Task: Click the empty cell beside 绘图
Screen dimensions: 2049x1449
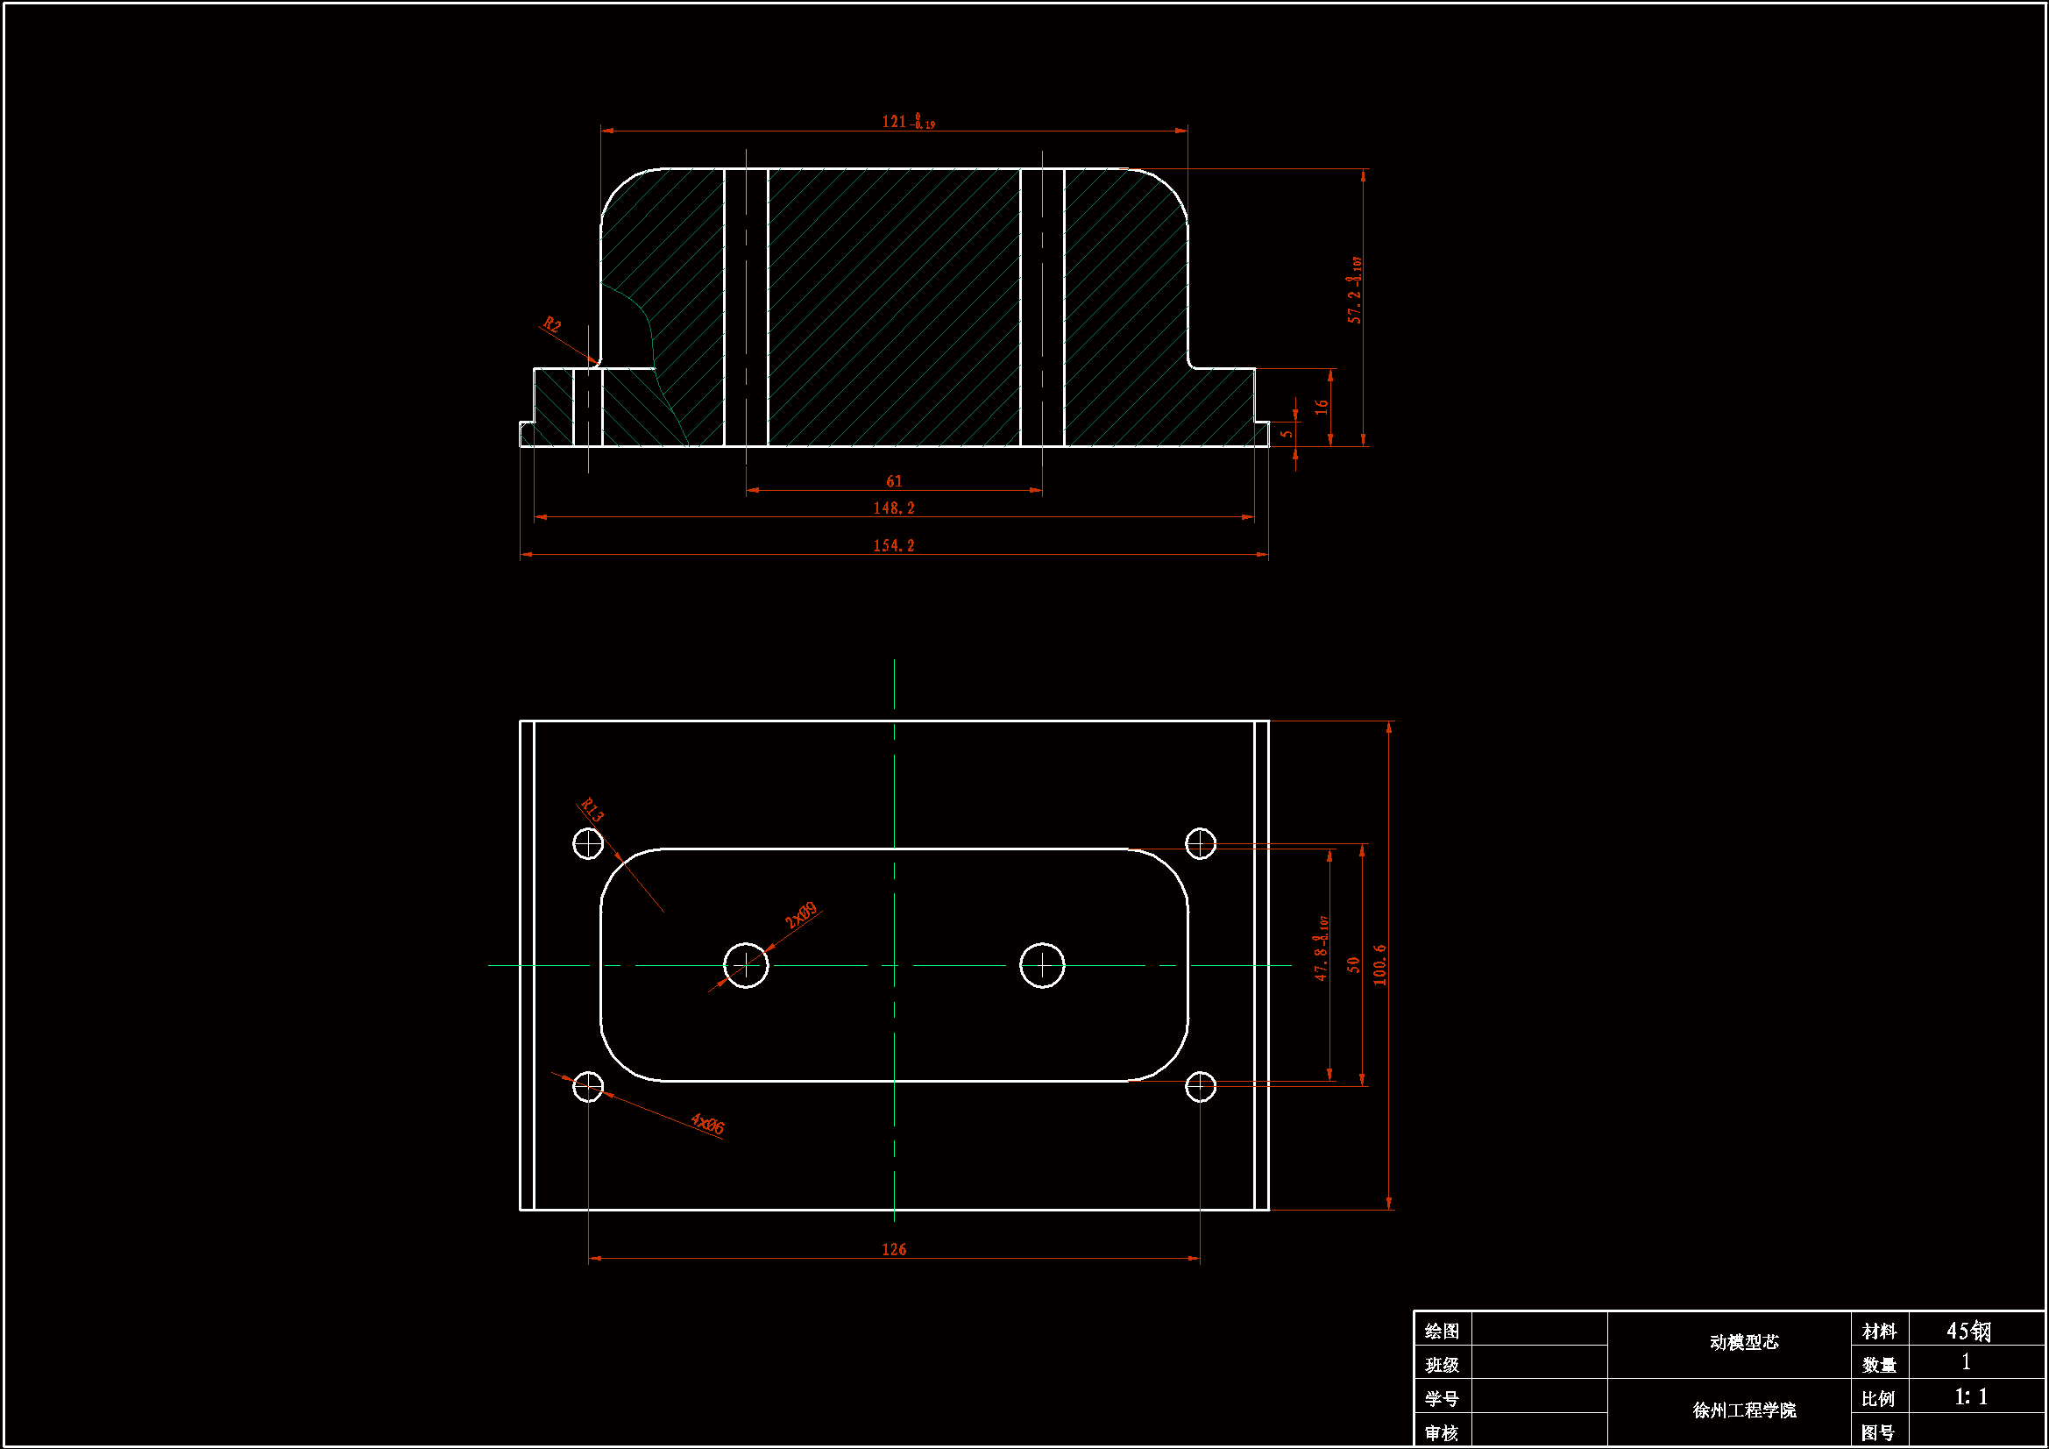Action: coord(1539,1331)
